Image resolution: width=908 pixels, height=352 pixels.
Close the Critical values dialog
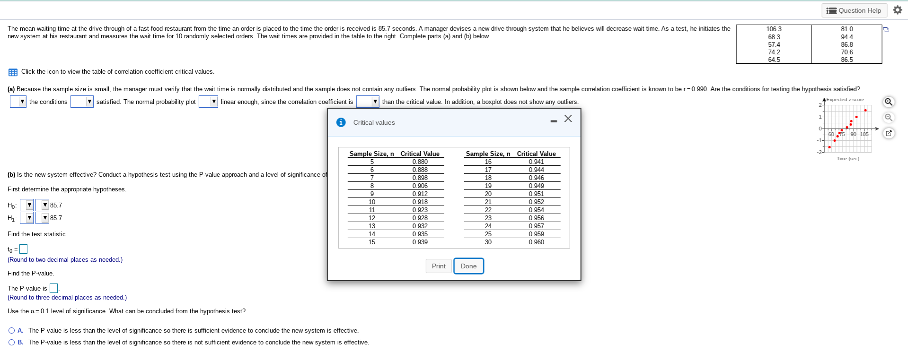pos(568,119)
